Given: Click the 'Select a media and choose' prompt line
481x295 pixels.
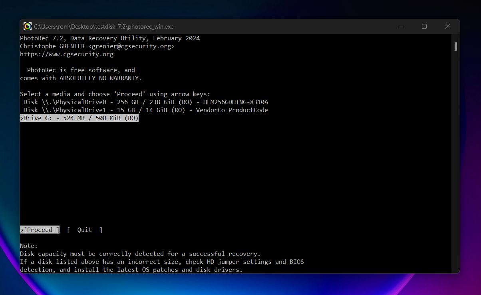Looking at the screenshot, I should point(115,94).
